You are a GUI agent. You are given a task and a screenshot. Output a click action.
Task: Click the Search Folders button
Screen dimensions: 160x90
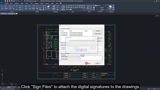pyautogui.click(x=98, y=34)
